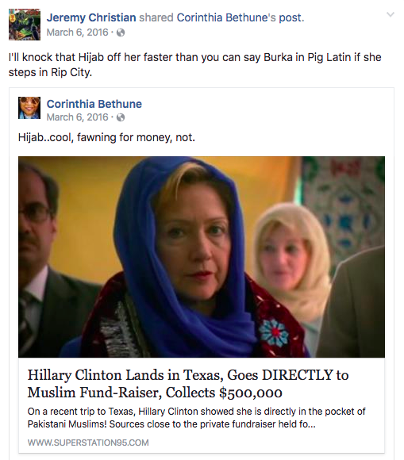Click the man with glasses in article photo
This screenshot has height=460, width=404.
tap(44, 259)
